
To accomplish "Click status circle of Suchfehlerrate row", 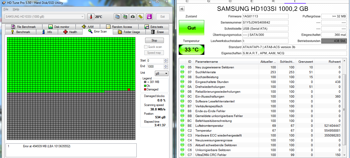I will point(182,72).
